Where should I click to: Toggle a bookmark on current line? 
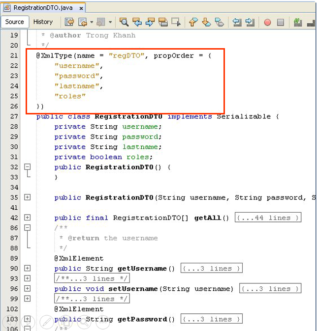pyautogui.click(x=219, y=22)
